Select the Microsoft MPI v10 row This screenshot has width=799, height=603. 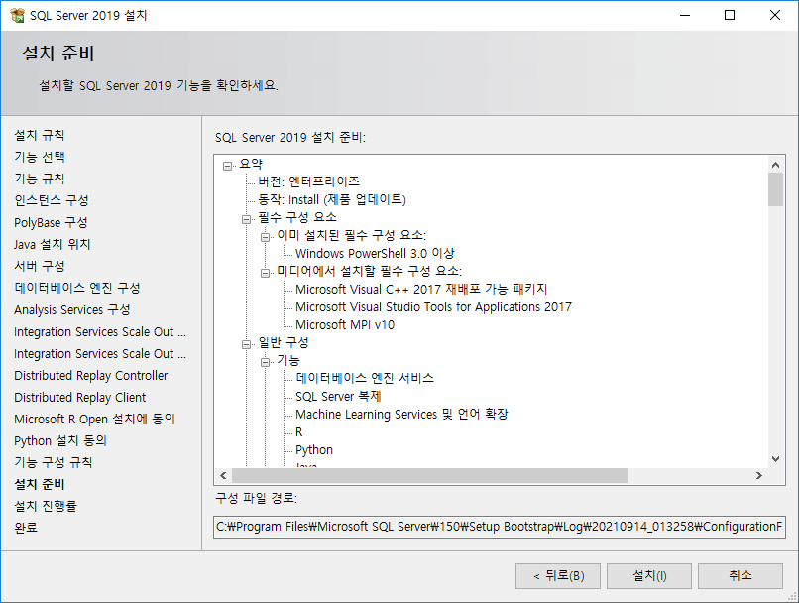(x=345, y=324)
